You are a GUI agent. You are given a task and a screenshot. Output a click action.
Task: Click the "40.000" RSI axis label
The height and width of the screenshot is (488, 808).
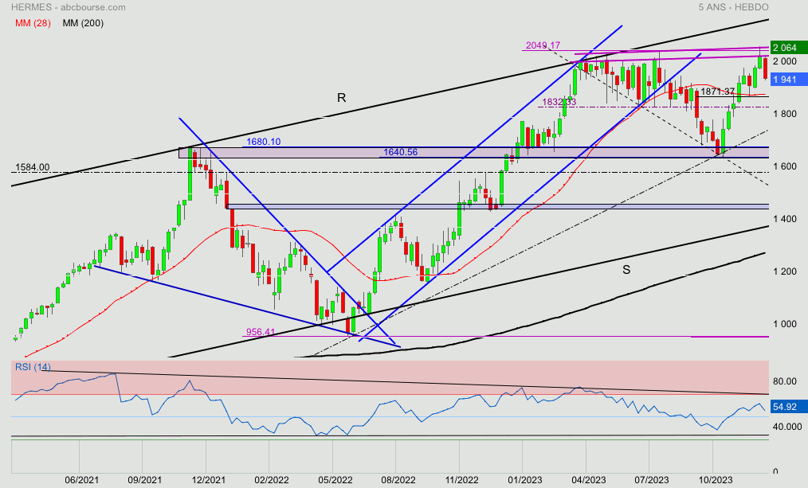[x=786, y=426]
